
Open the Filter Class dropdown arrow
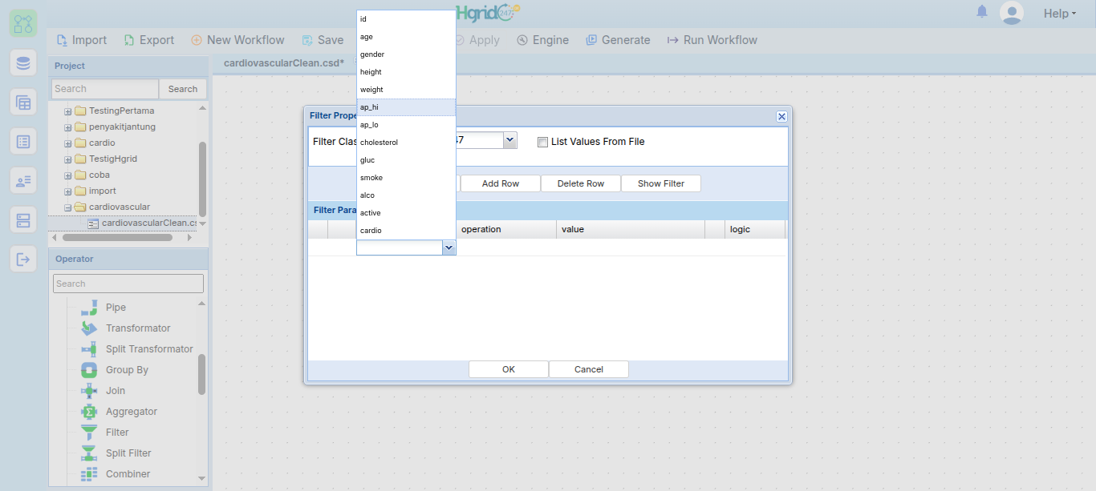[510, 140]
